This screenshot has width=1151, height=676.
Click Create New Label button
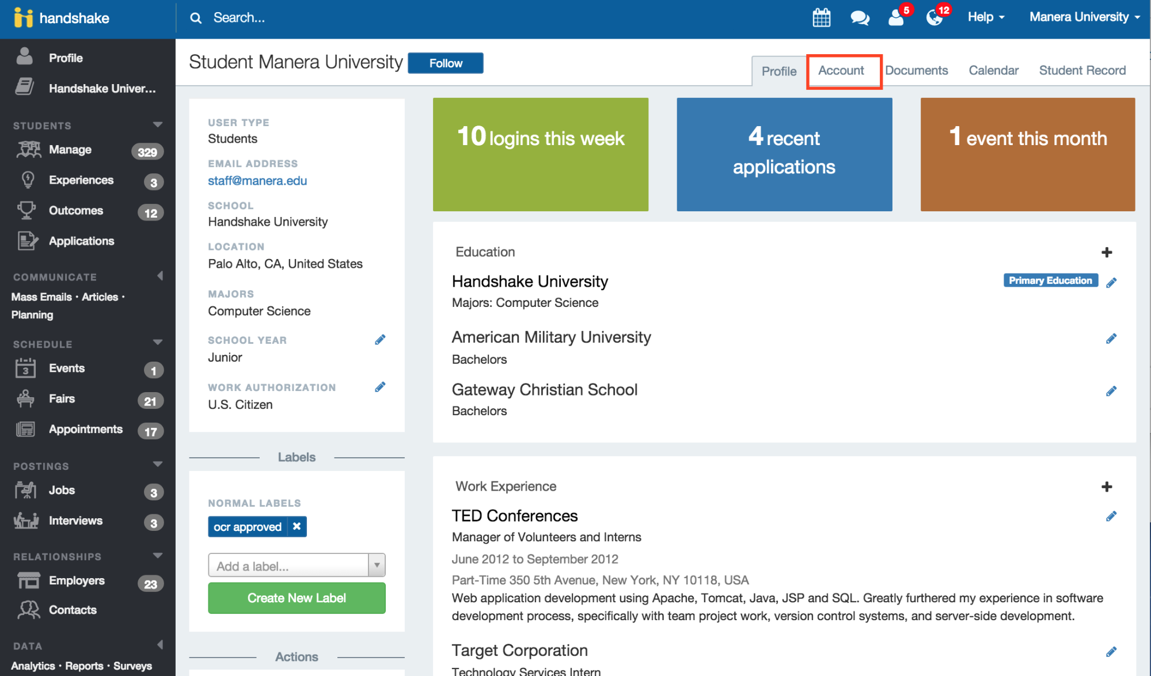tap(297, 598)
